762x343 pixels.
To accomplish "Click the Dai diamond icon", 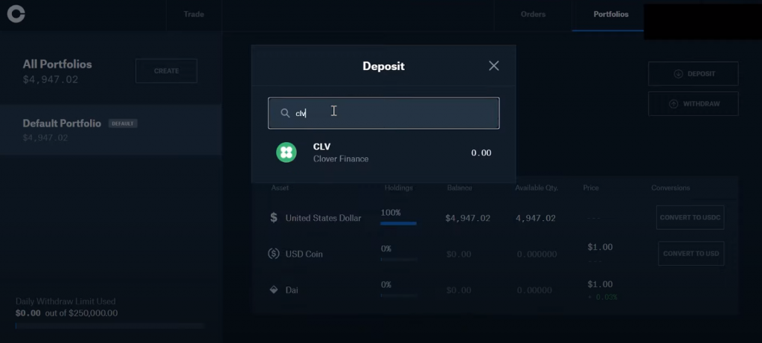I will [x=274, y=289].
